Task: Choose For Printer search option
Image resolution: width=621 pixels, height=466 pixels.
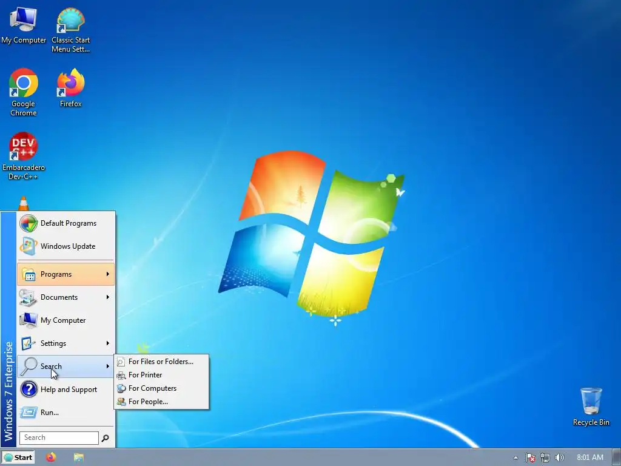Action: (161, 375)
